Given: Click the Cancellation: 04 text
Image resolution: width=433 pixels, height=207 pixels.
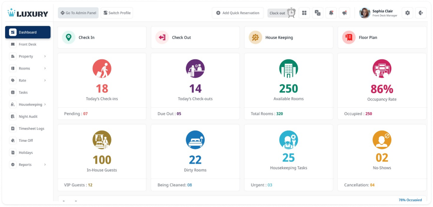Looking at the screenshot, I should click(x=359, y=185).
